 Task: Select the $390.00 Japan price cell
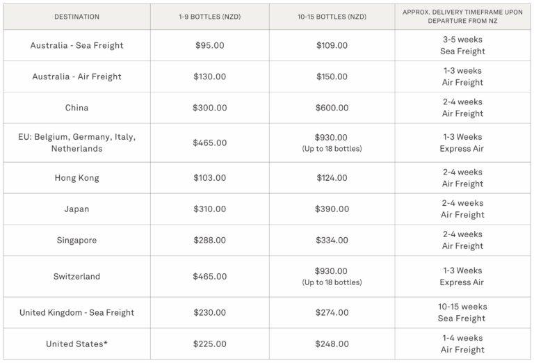click(x=332, y=209)
